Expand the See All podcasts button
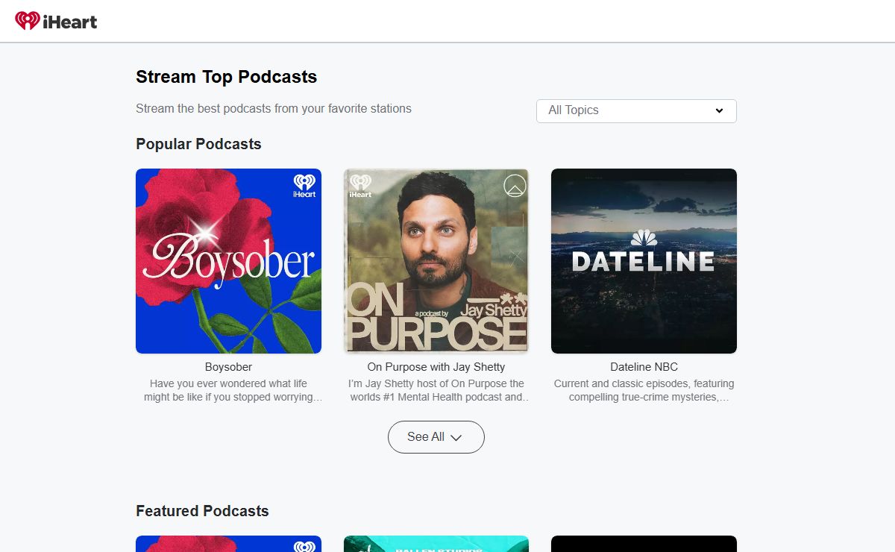895x552 pixels. 436,437
